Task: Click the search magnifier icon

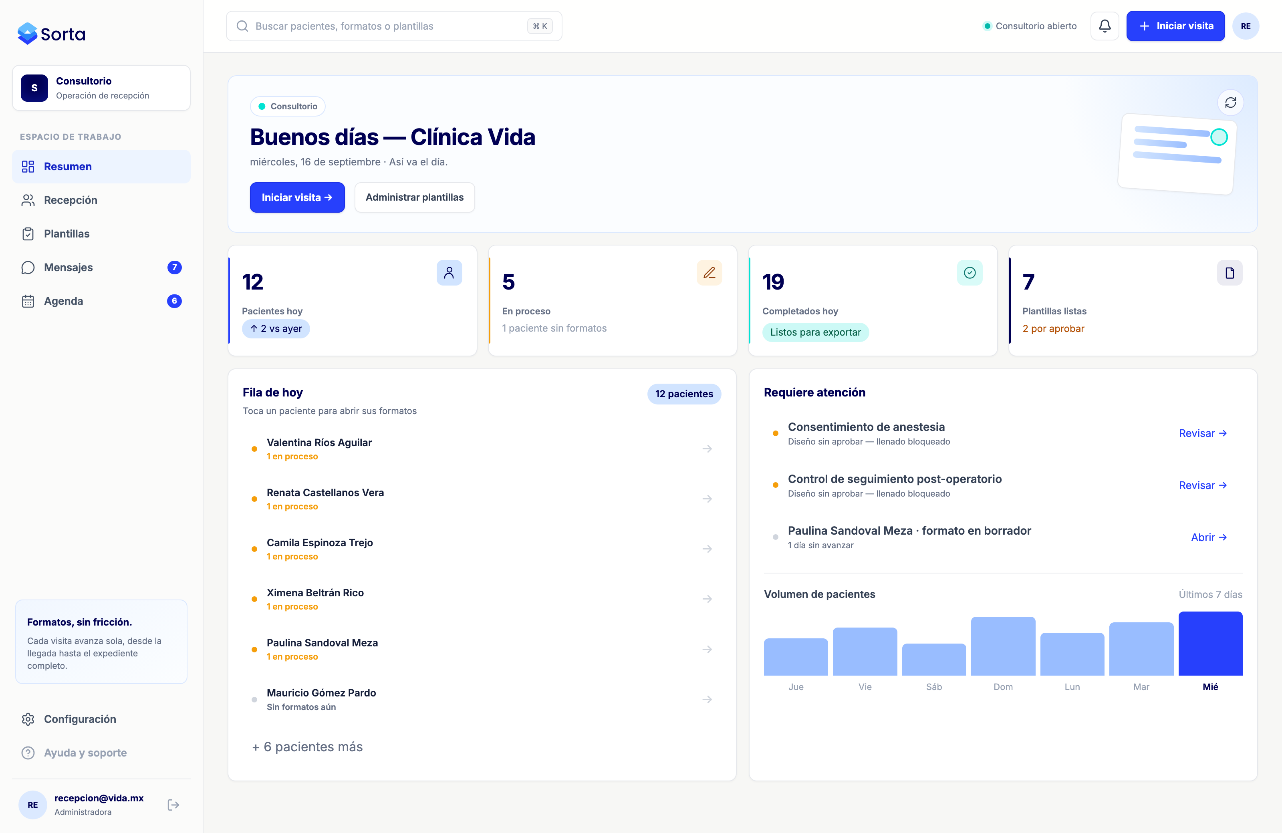Action: 242,26
